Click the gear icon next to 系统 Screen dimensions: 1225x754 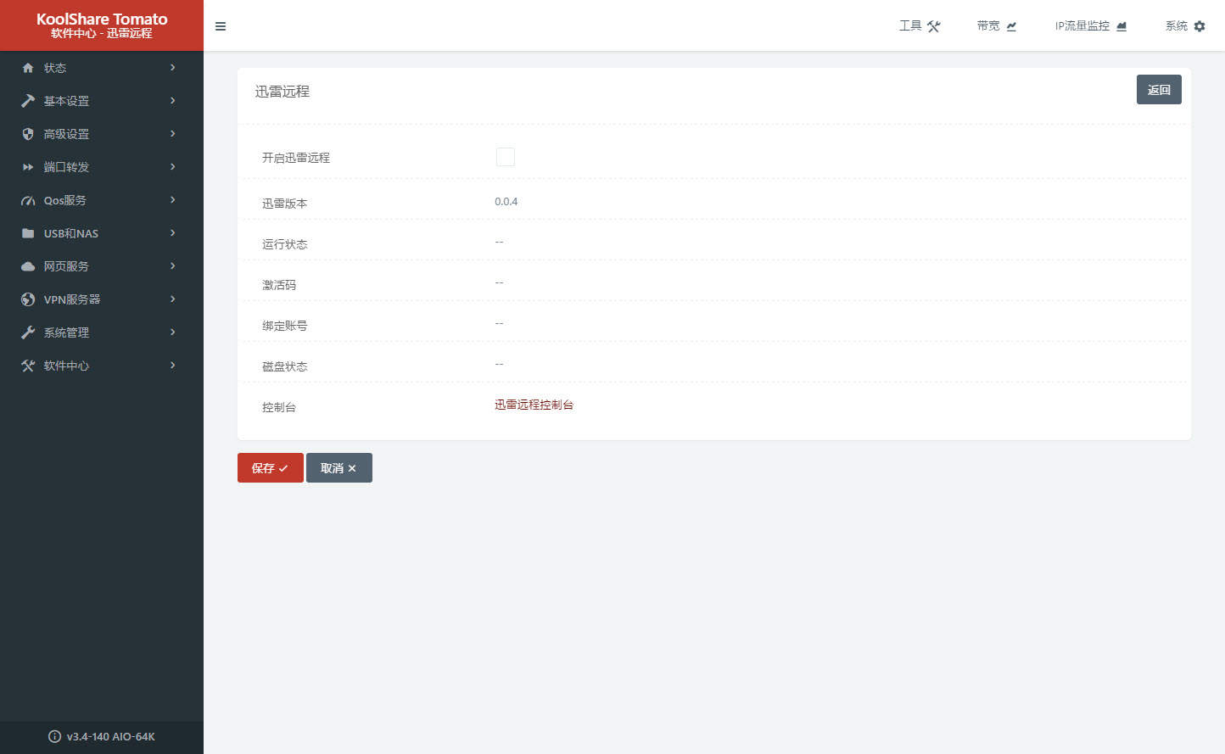pos(1200,26)
